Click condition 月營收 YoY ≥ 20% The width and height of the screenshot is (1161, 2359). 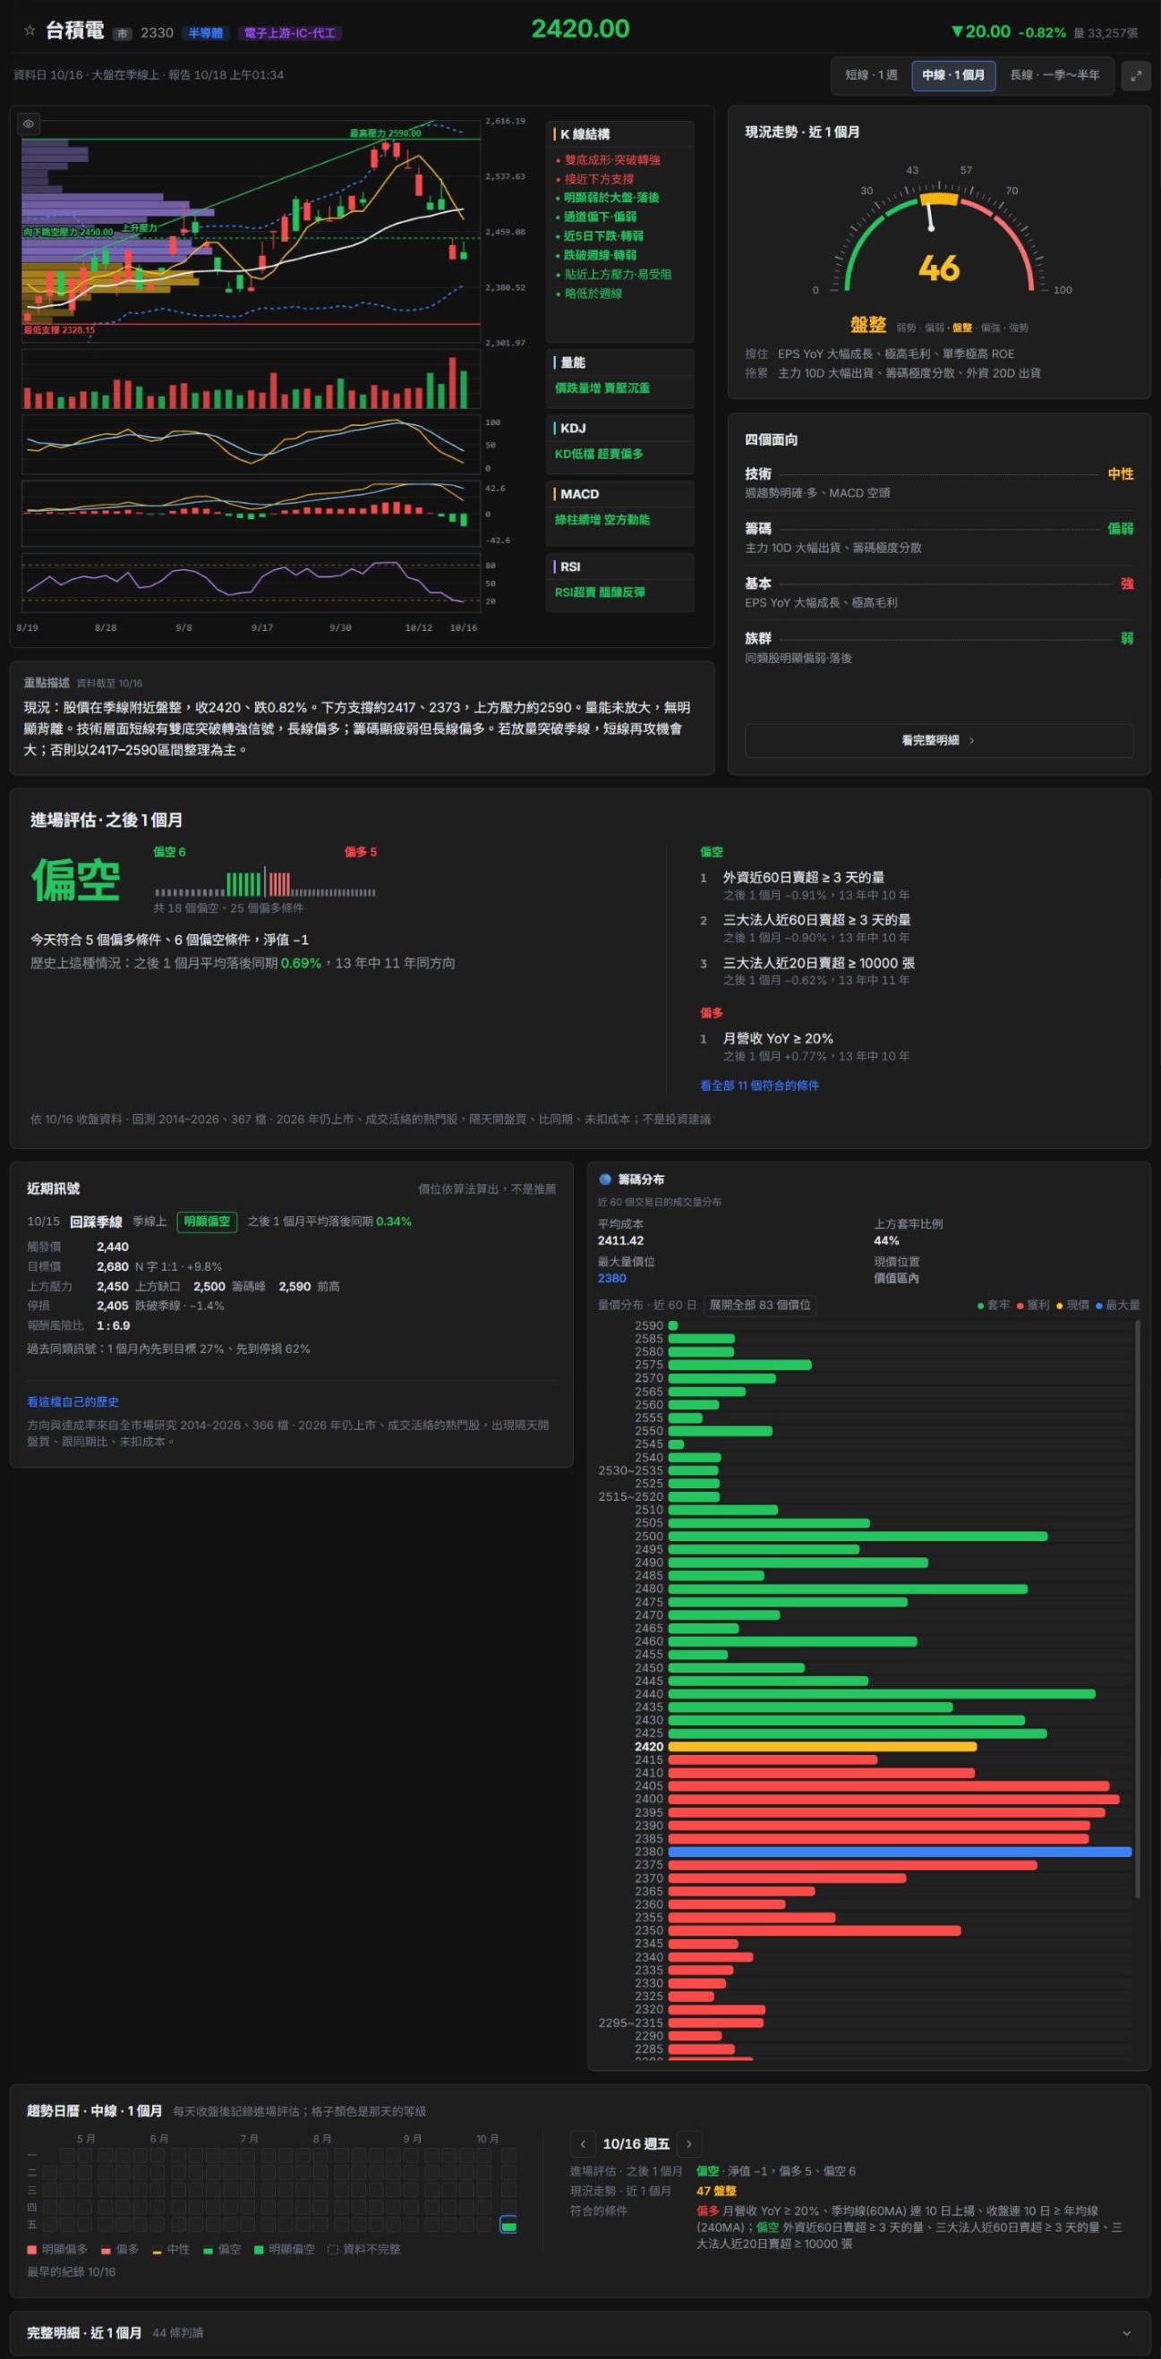coord(778,1038)
